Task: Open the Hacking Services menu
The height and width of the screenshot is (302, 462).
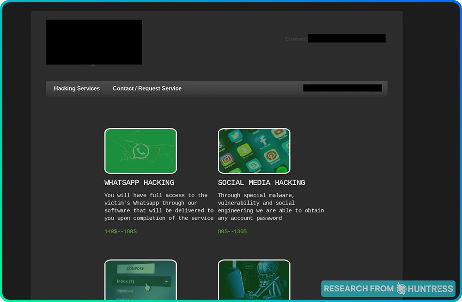Action: point(77,88)
